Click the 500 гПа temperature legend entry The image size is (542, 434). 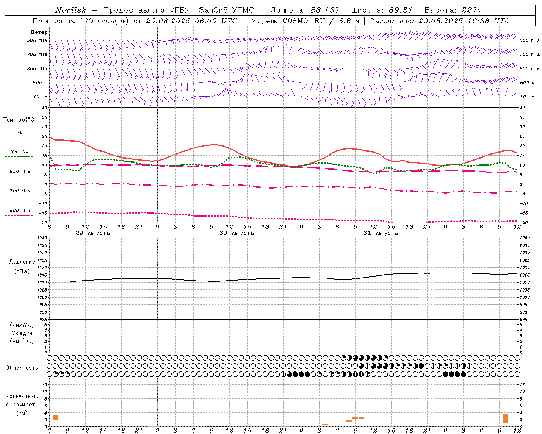point(20,210)
